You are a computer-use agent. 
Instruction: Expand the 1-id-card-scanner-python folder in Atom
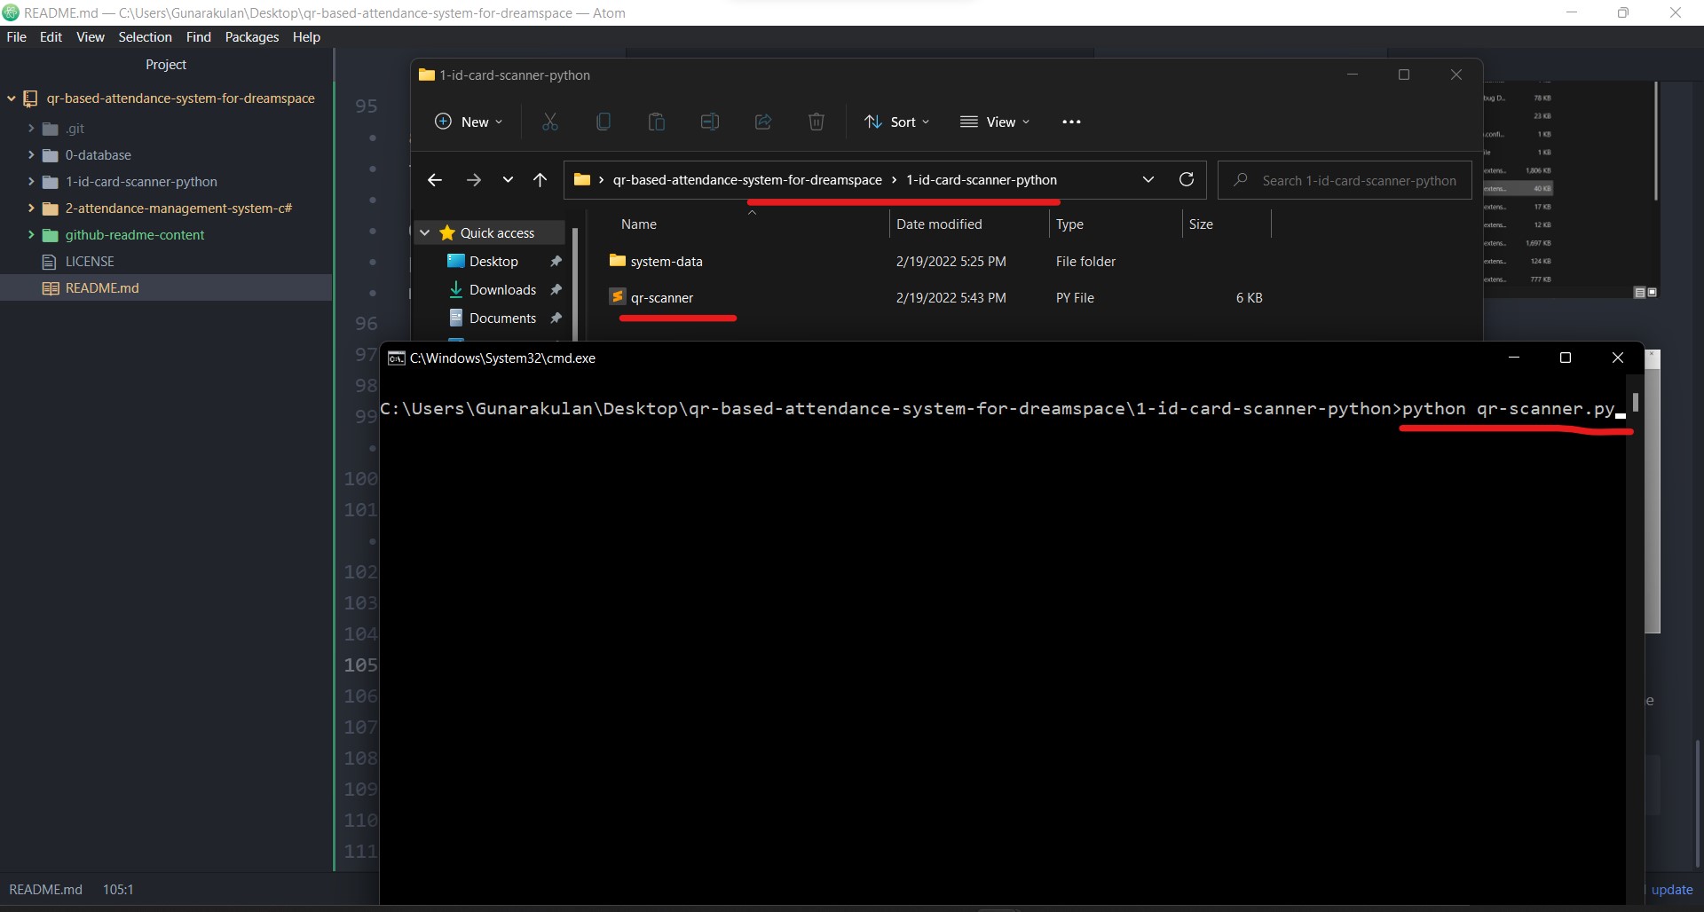tap(31, 182)
